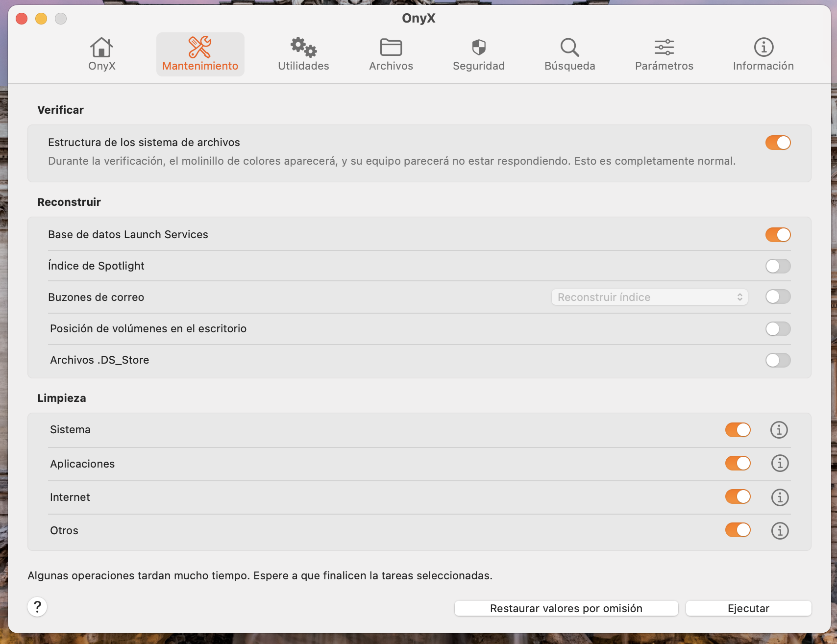The image size is (837, 644).
Task: Click the Índice de Spotlight label
Action: point(96,266)
